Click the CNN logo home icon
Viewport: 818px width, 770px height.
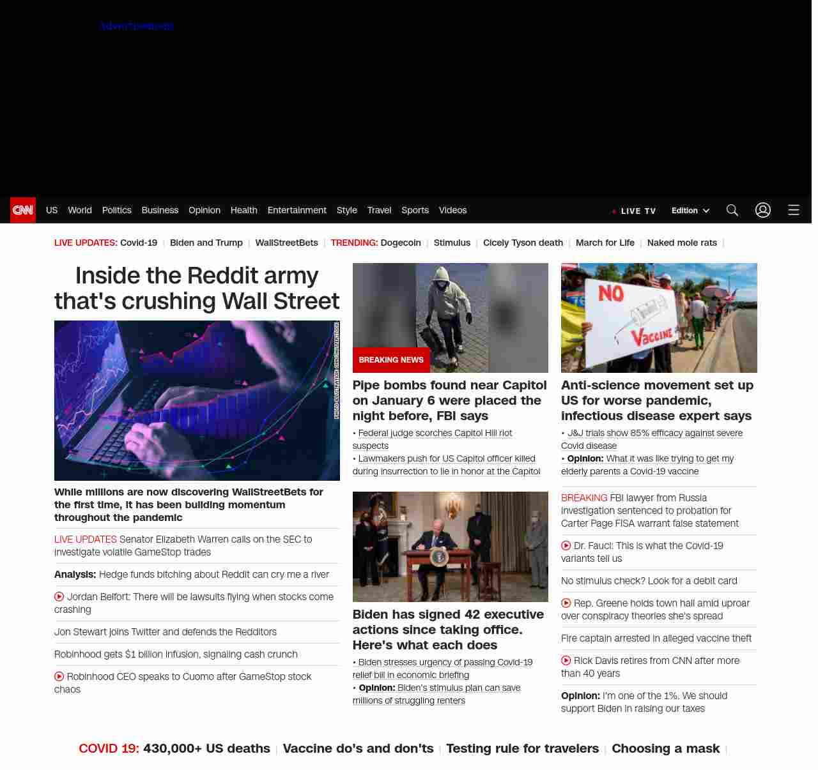click(23, 210)
